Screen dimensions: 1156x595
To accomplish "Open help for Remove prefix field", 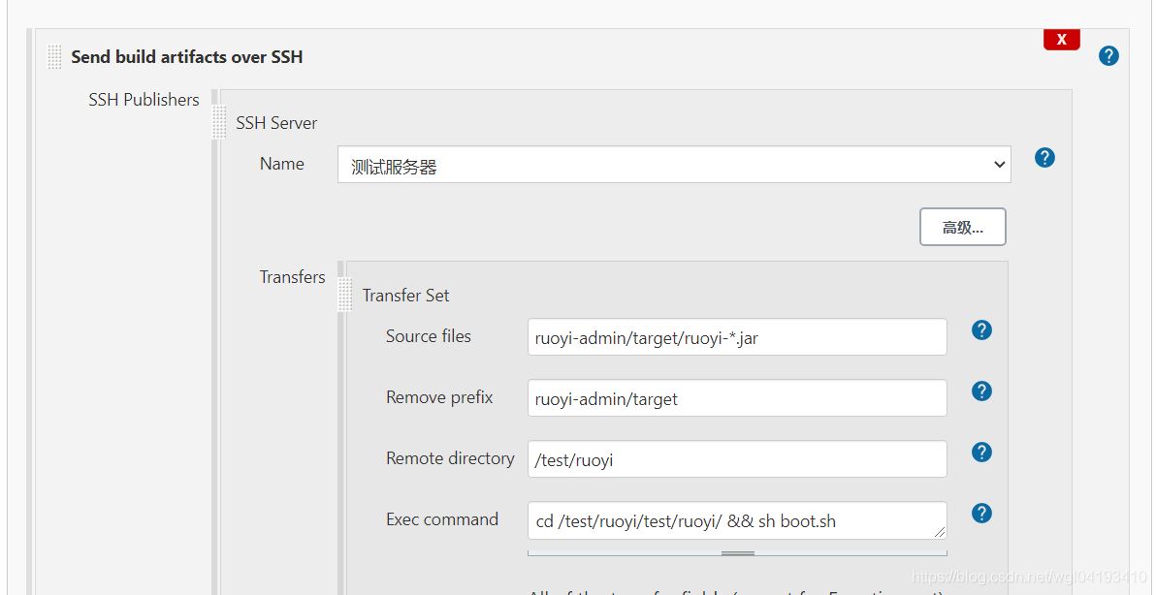I will [x=981, y=391].
